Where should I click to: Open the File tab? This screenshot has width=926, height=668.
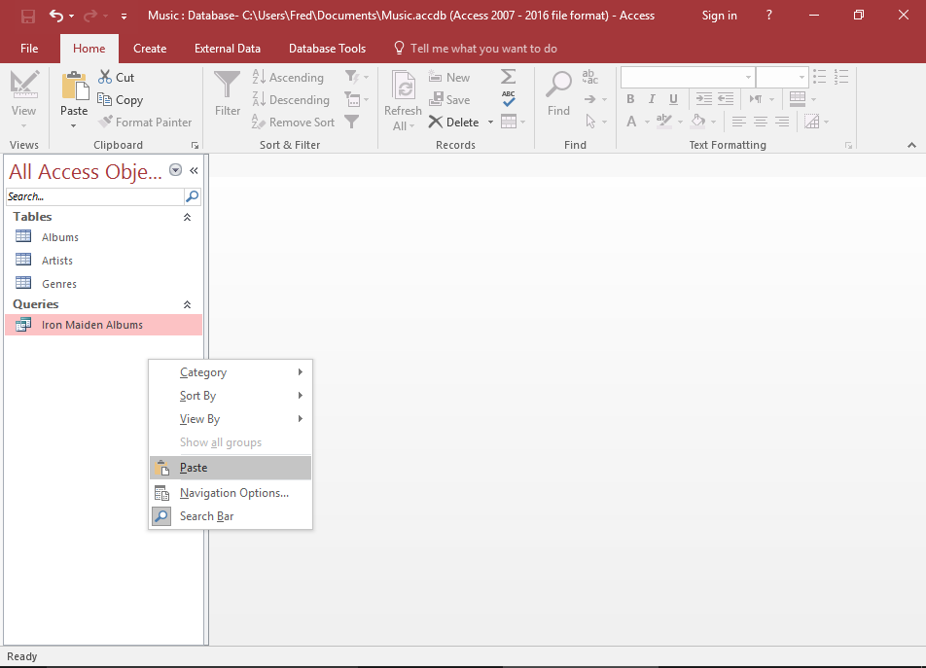[x=29, y=49]
